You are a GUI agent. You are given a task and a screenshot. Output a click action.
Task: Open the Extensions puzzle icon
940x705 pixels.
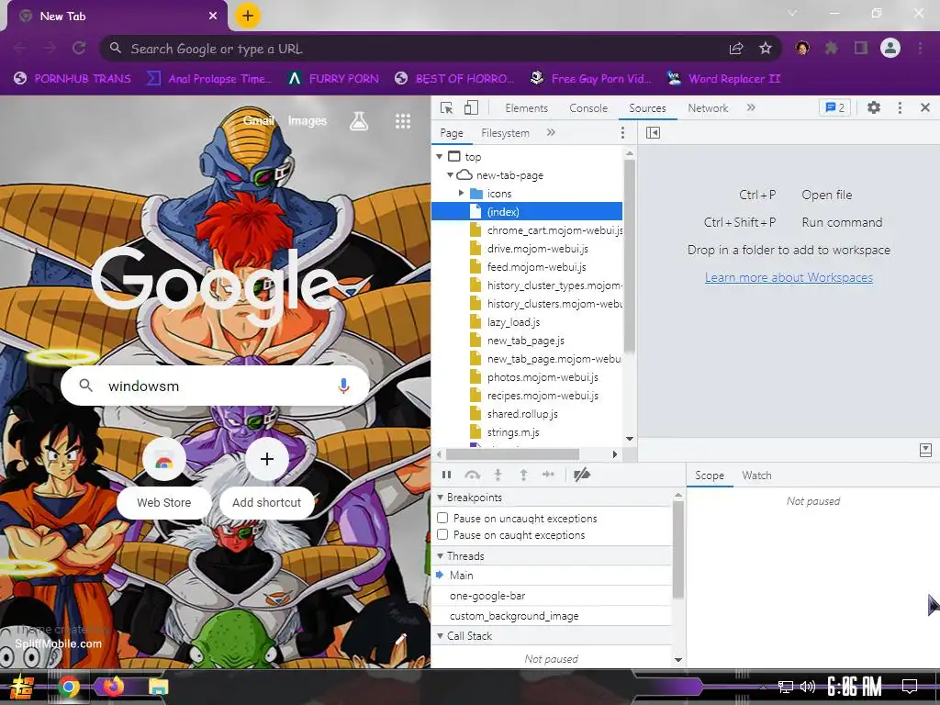point(831,48)
